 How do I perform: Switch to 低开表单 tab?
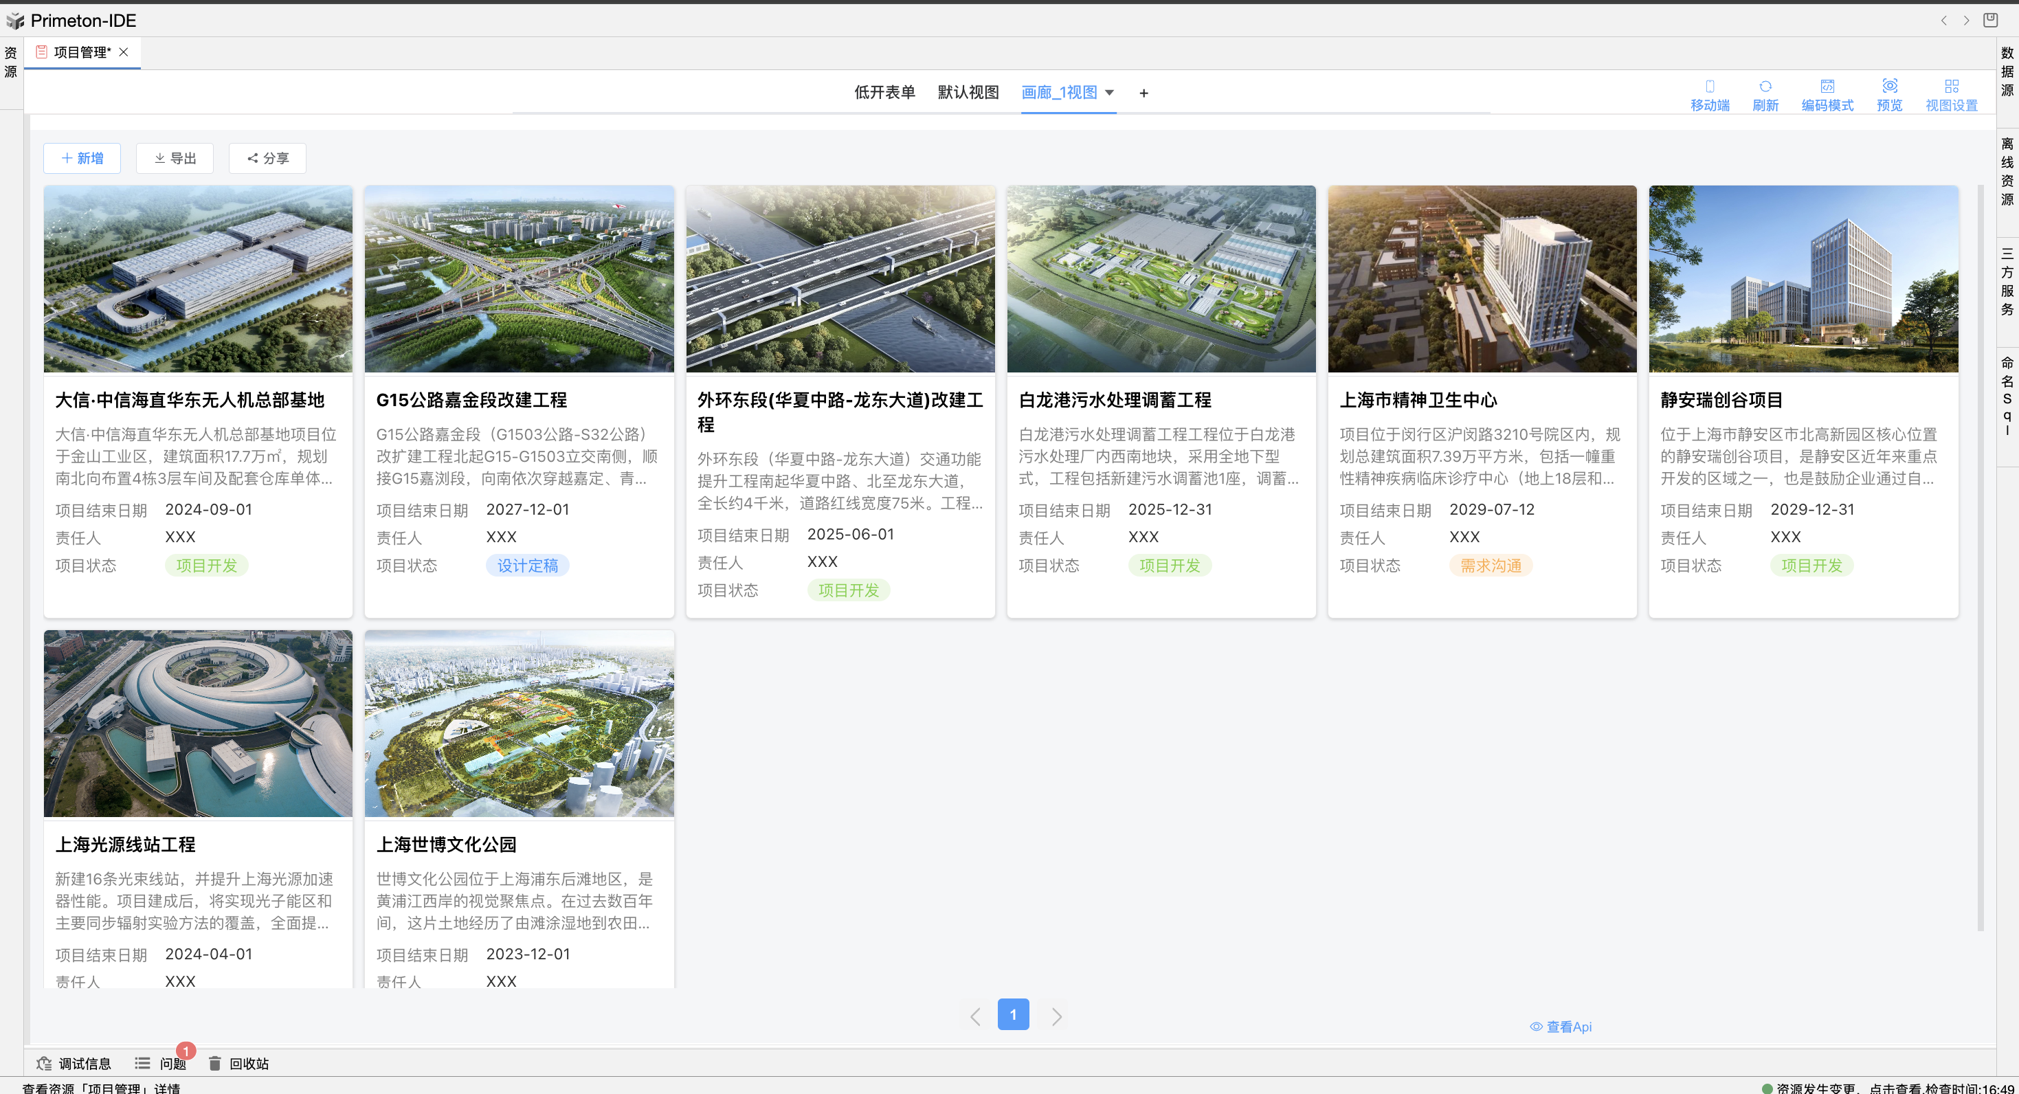click(x=884, y=93)
